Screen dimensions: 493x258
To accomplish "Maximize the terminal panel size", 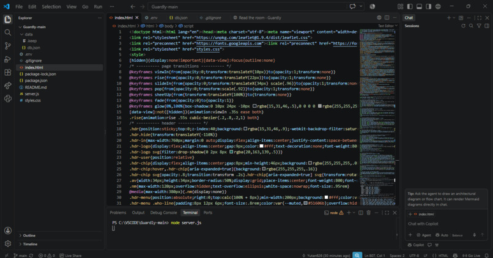I will pyautogui.click(x=387, y=213).
